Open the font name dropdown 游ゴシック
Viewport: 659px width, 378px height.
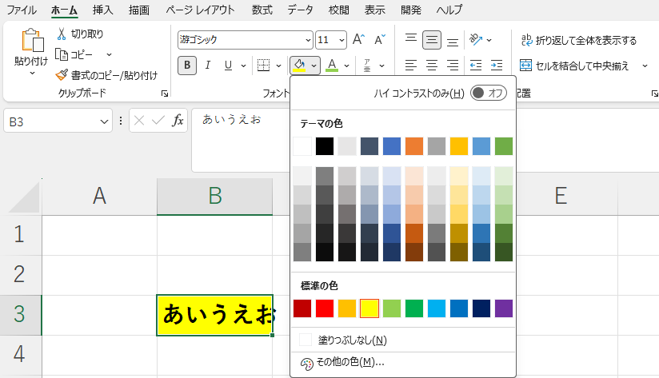(x=308, y=40)
